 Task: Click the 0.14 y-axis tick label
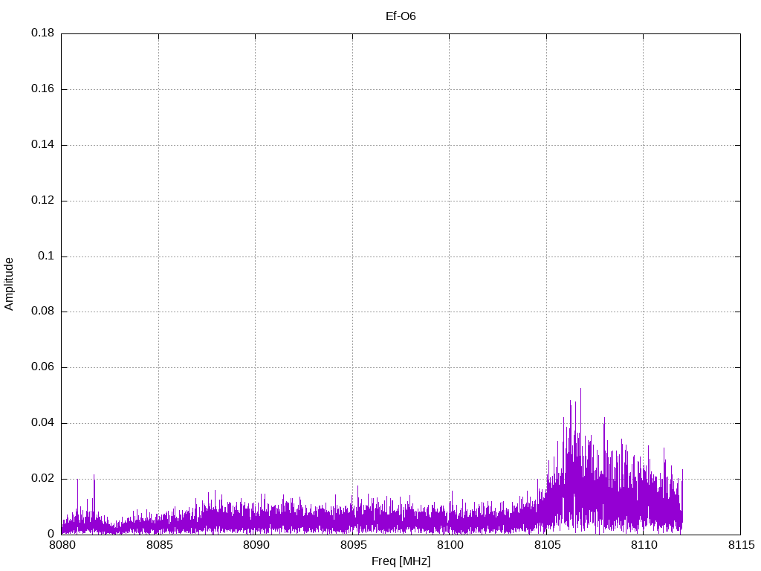click(x=42, y=145)
